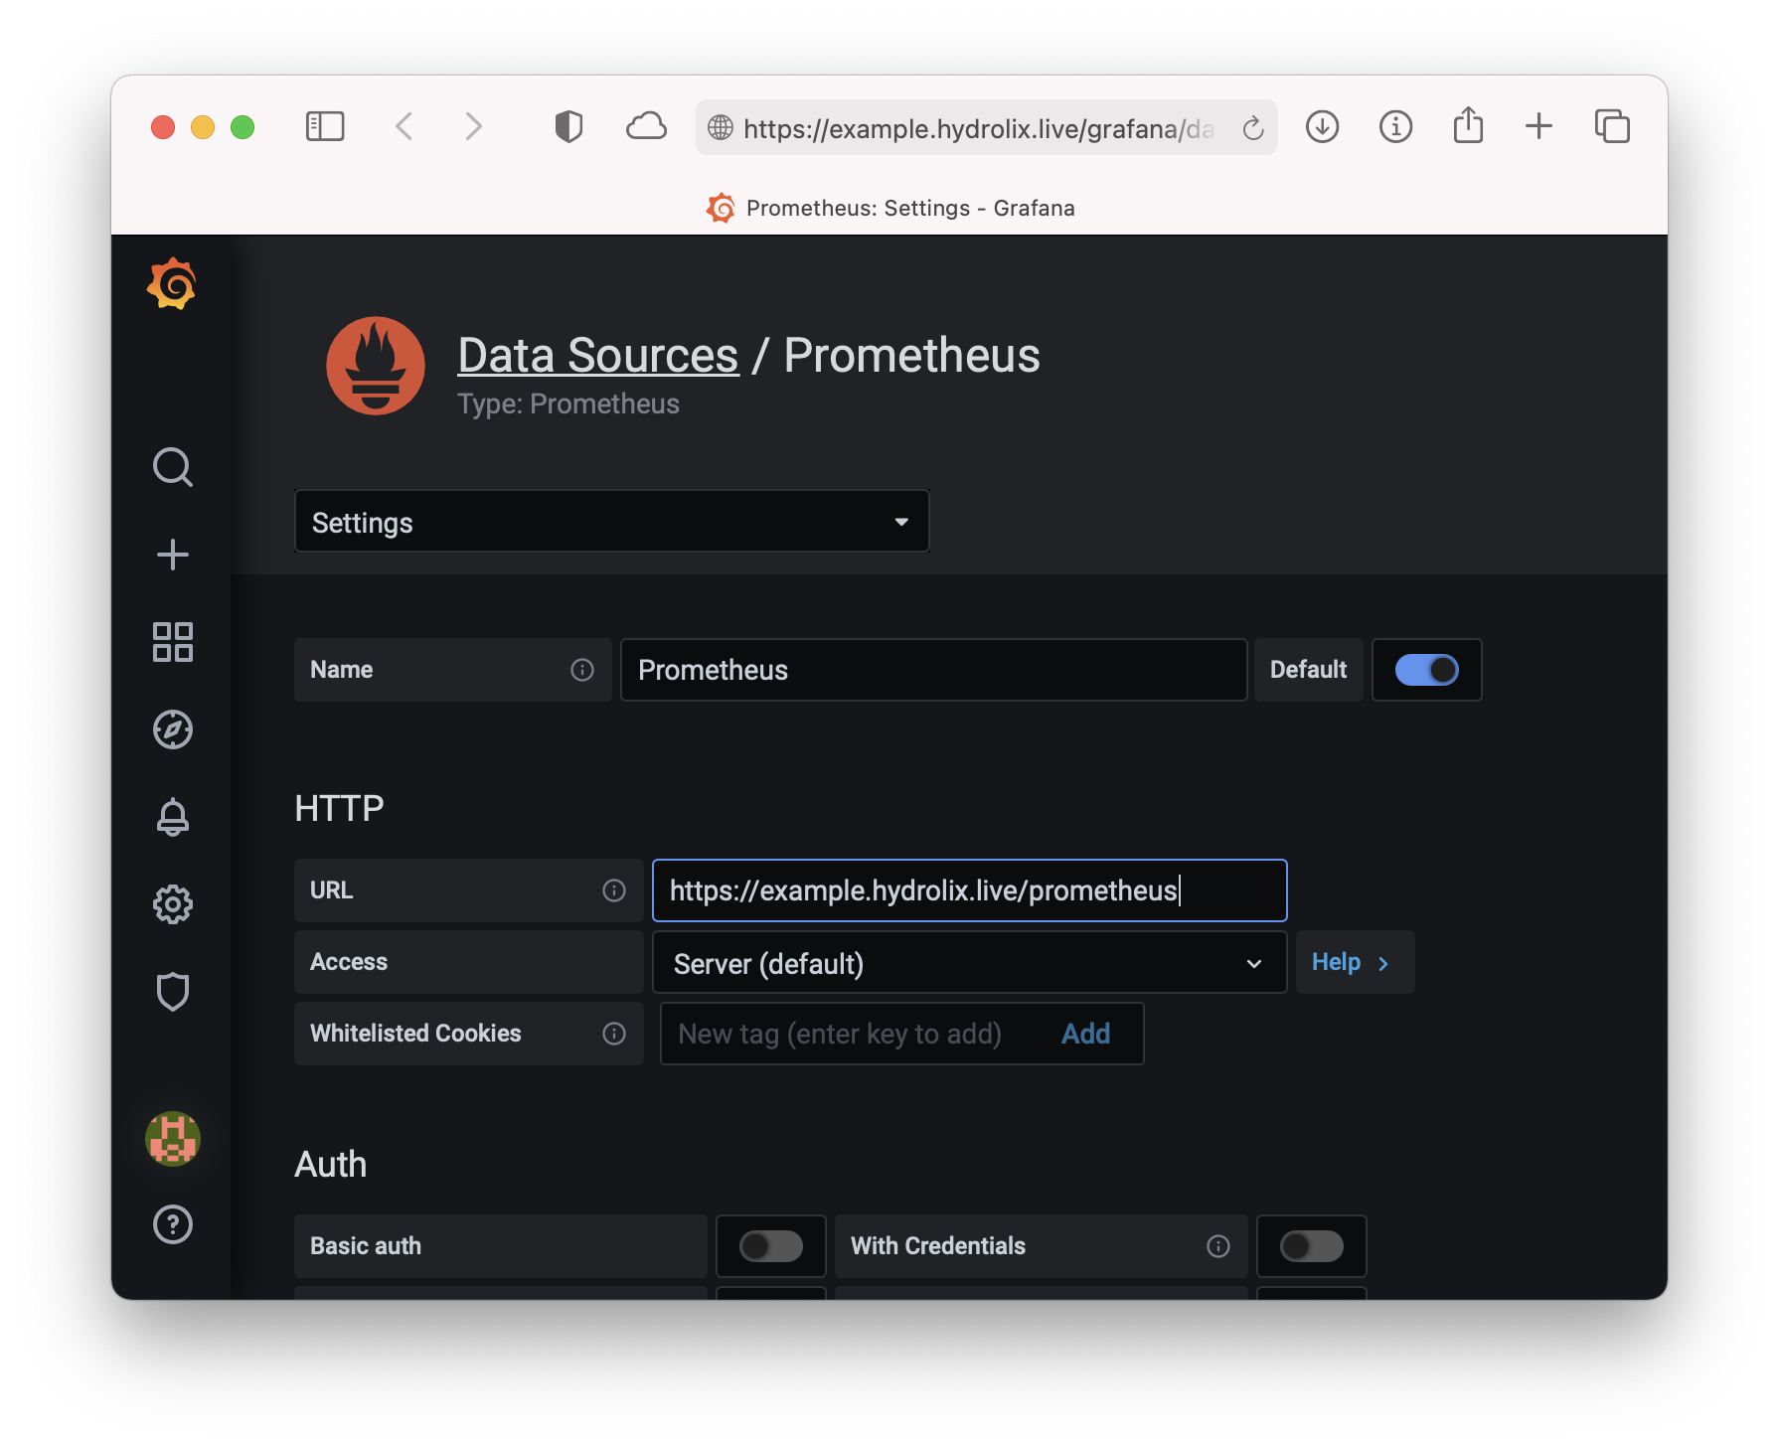
Task: Click the Create plus icon in Grafana sidebar
Action: click(x=173, y=555)
